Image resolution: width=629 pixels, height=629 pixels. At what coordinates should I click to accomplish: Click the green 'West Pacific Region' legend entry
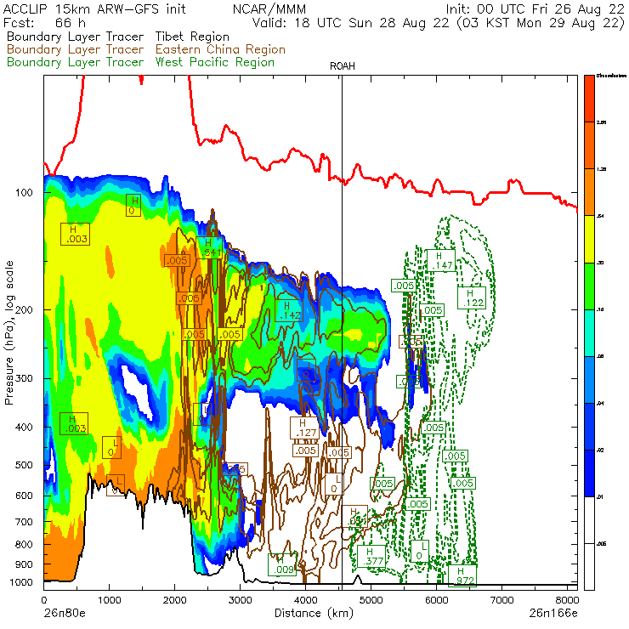click(x=214, y=62)
